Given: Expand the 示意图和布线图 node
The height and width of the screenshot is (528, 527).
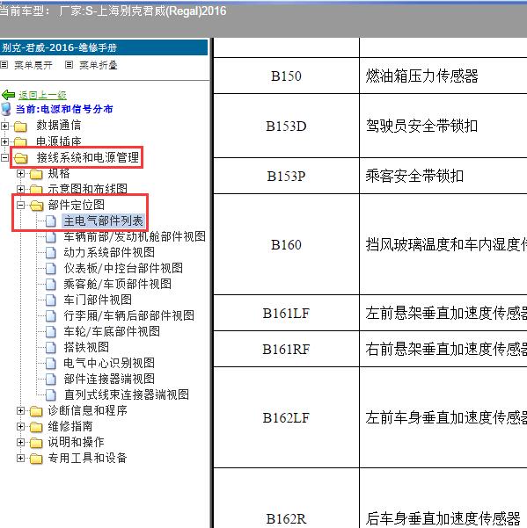Looking at the screenshot, I should tap(20, 190).
